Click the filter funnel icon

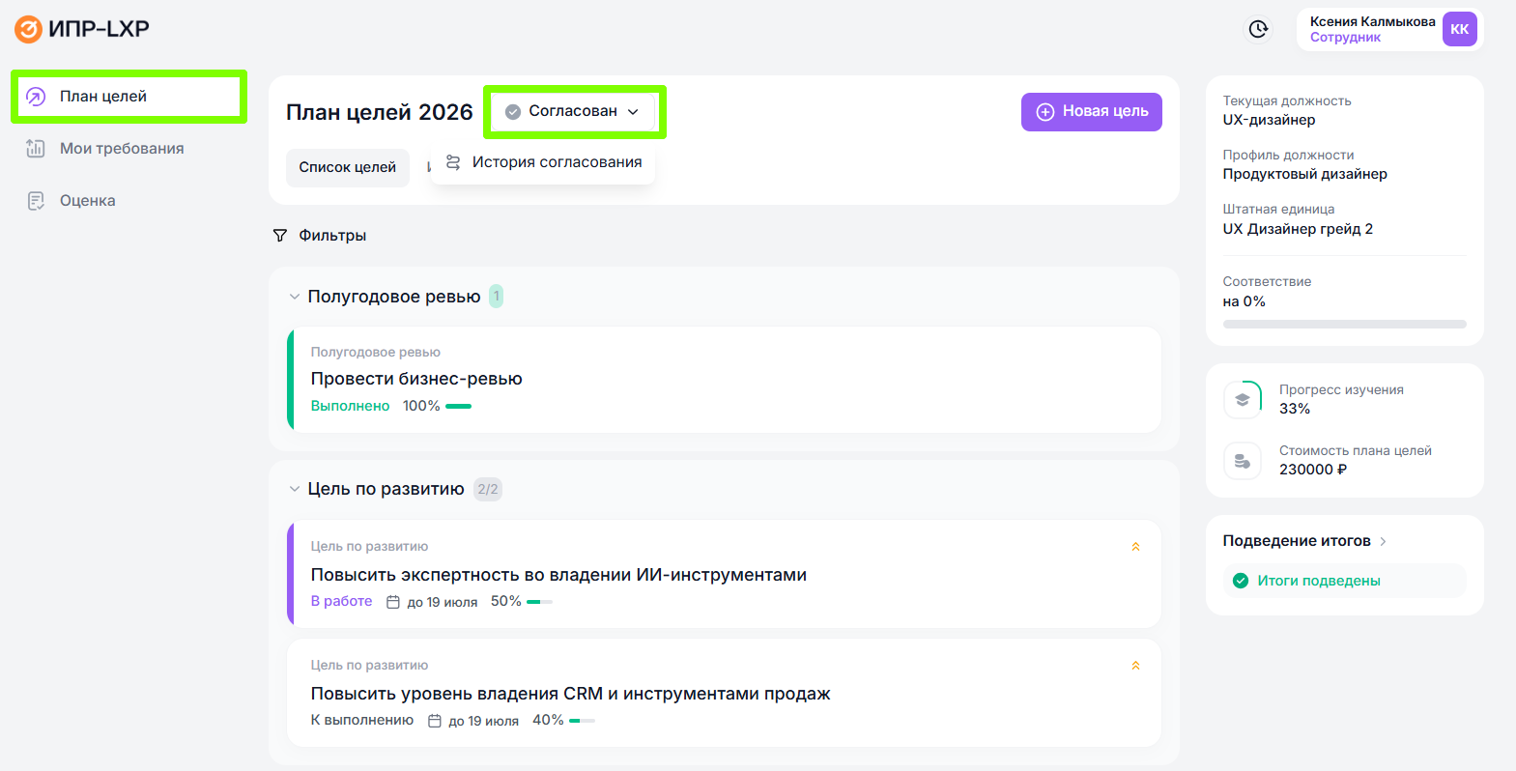[x=280, y=236]
